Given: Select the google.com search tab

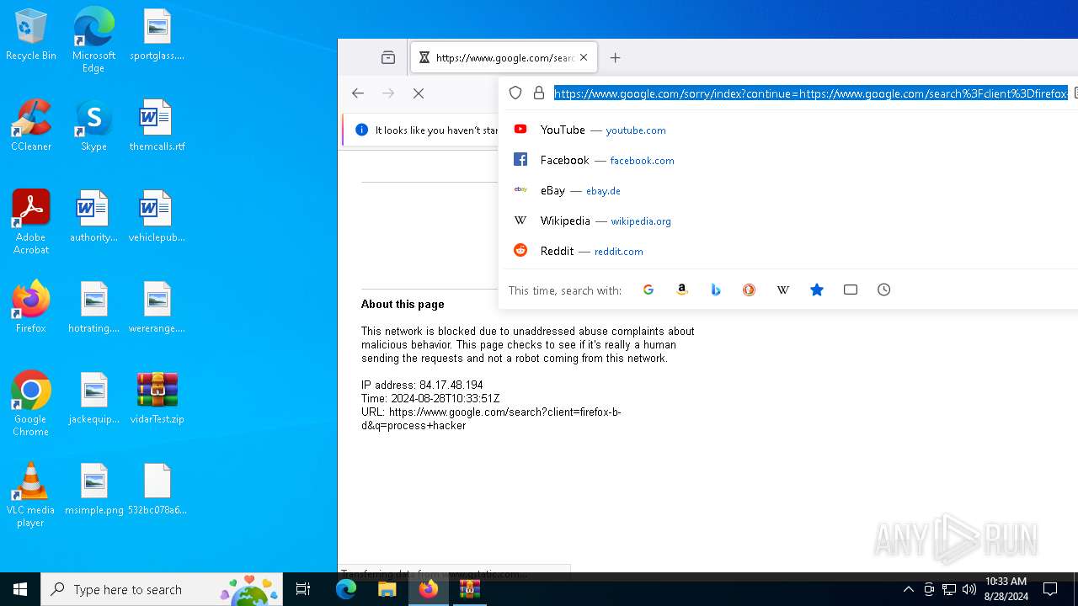Looking at the screenshot, I should 504,58.
